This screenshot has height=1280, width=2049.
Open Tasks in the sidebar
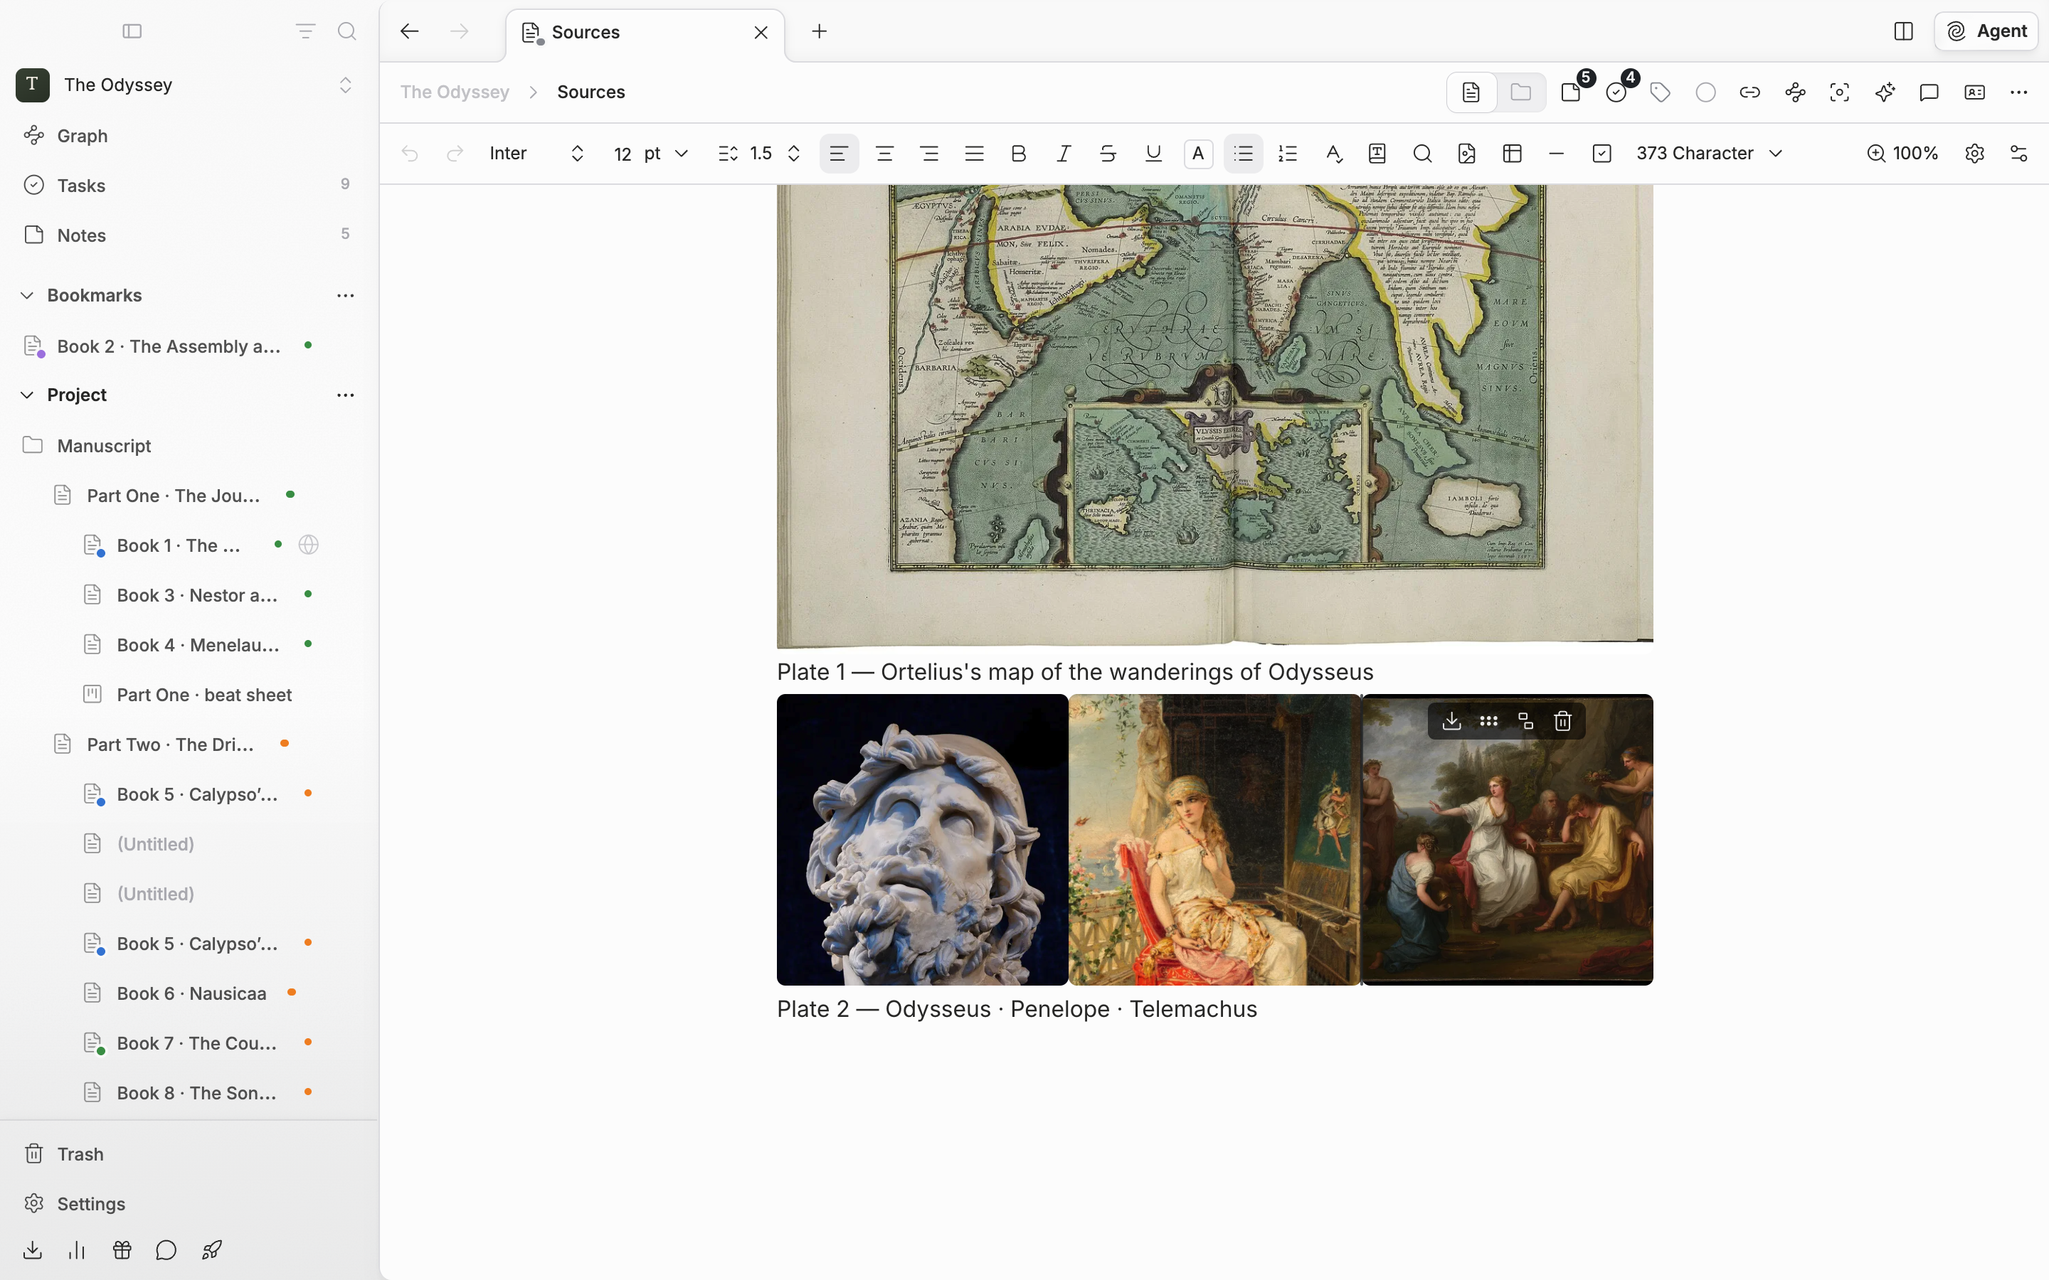point(188,186)
